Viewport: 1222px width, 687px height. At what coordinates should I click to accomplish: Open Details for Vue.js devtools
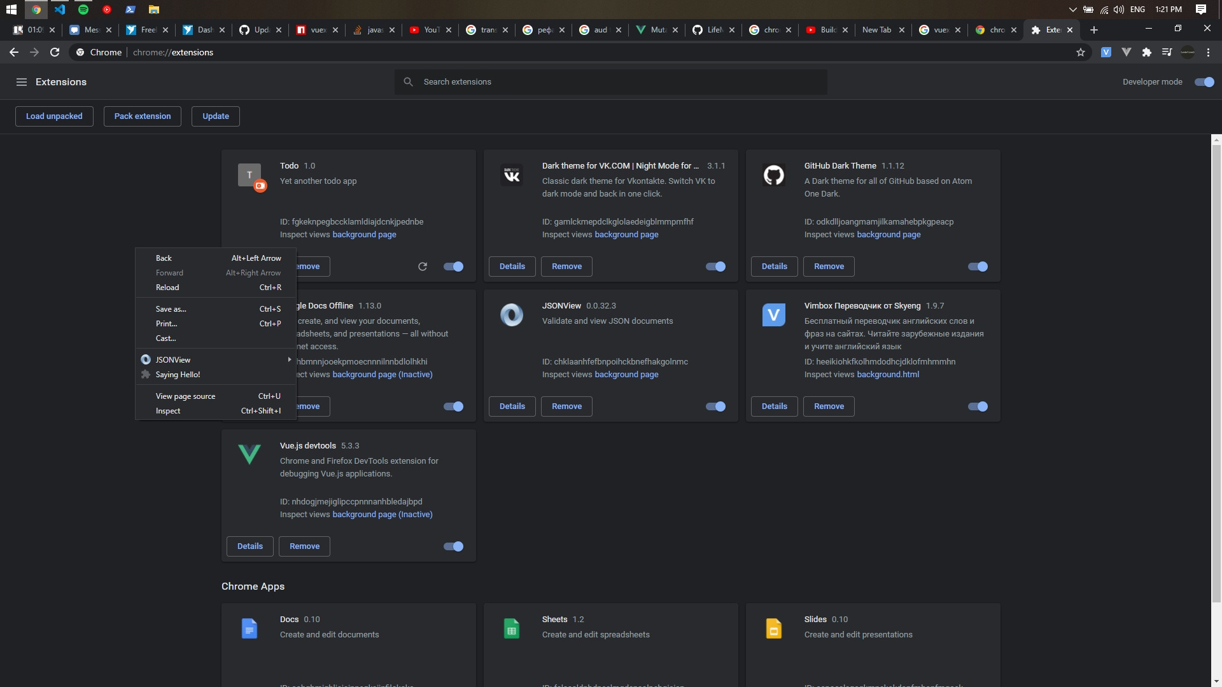click(x=250, y=546)
